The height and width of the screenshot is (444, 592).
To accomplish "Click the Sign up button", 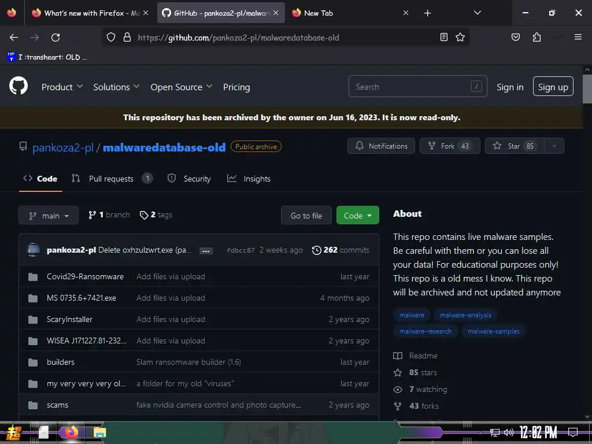I will (x=553, y=87).
